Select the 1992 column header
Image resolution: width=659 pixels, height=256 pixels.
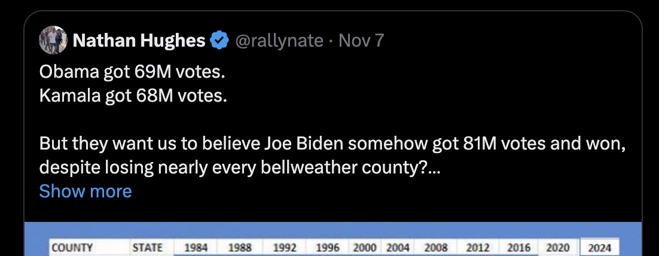[x=285, y=248]
